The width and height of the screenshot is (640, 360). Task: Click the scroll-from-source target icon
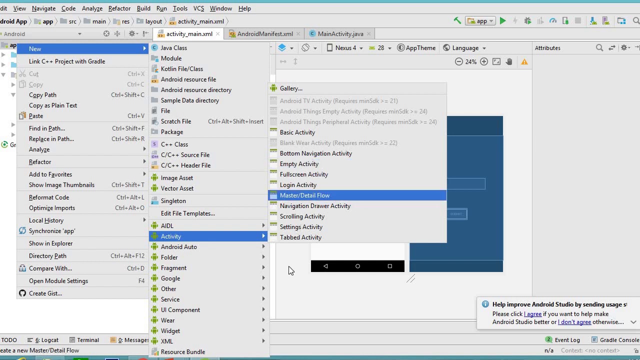point(106,33)
